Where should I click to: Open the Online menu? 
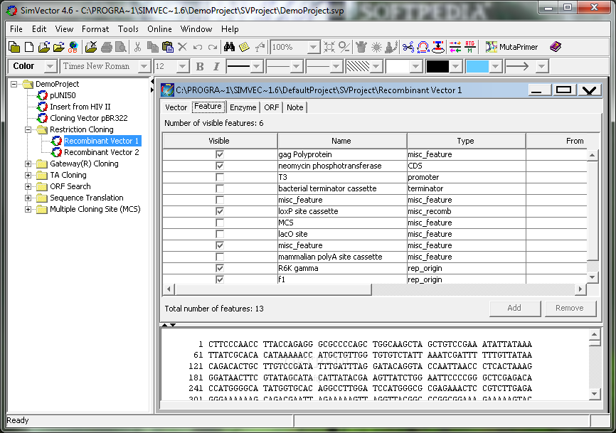coord(159,29)
